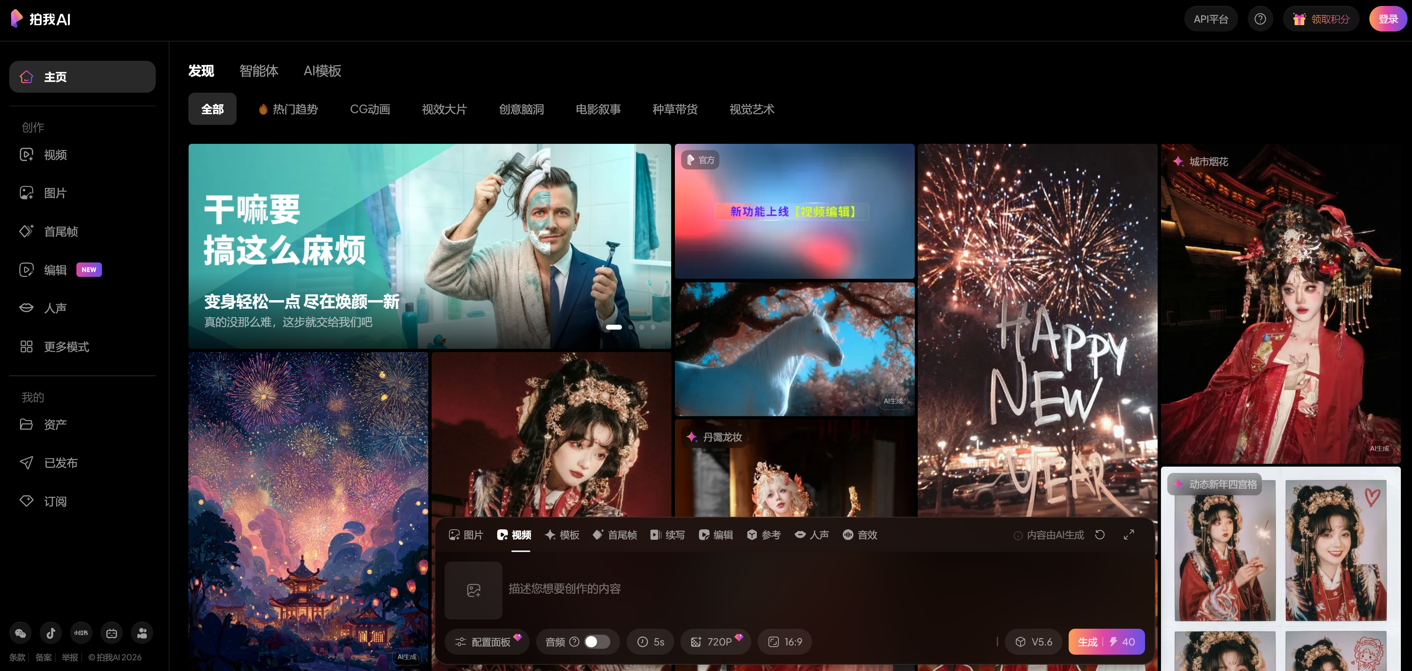Open the WeChat social icon
Viewport: 1412px width, 671px height.
20,633
